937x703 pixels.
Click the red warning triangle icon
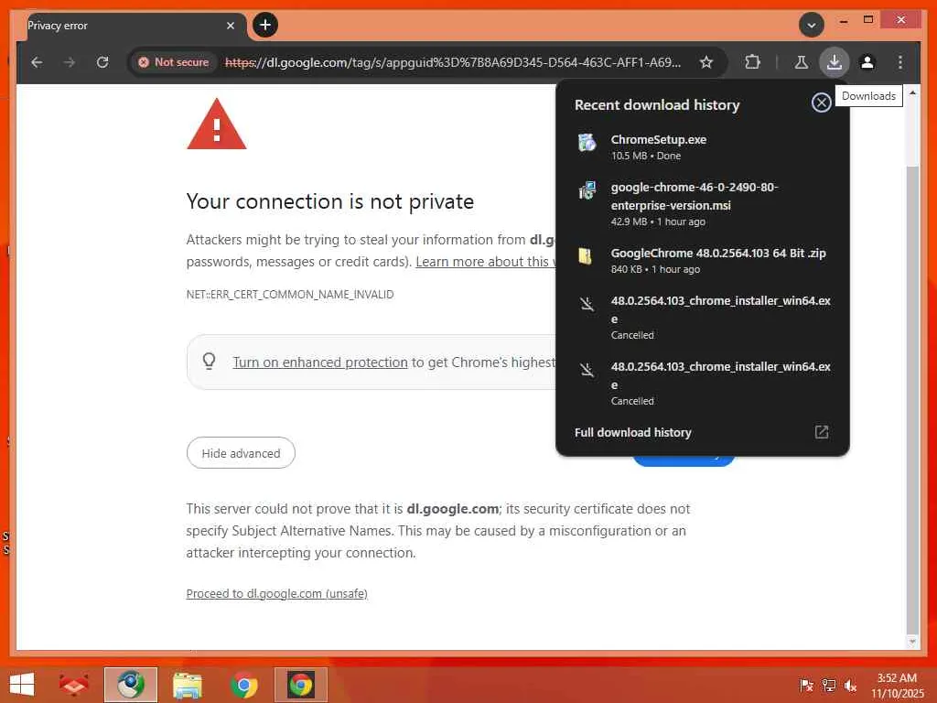[217, 124]
